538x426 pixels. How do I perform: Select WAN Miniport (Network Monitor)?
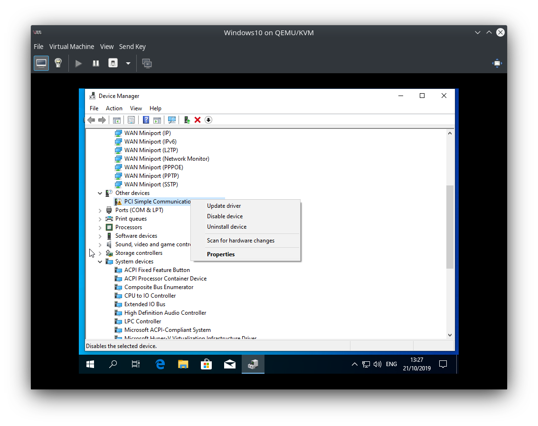[x=167, y=159]
